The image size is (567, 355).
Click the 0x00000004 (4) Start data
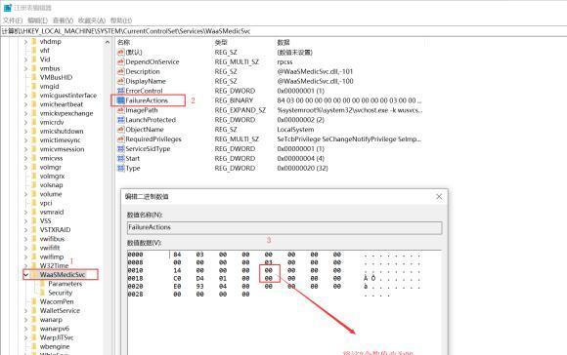click(300, 158)
